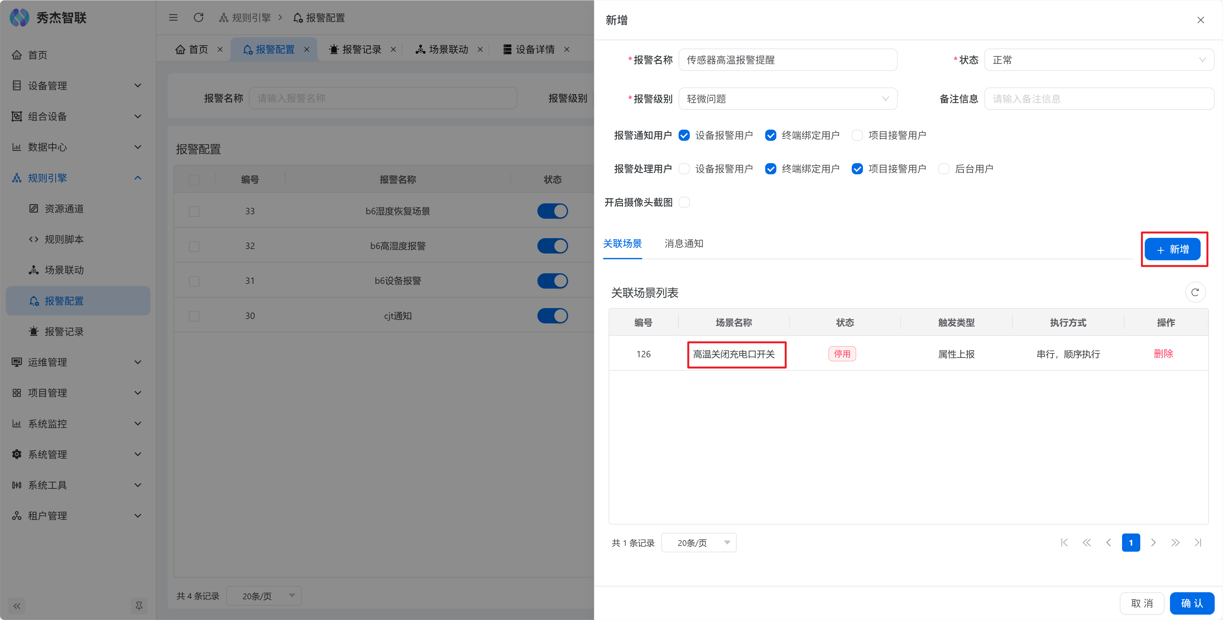Close the 新增 drawer panel
The height and width of the screenshot is (620, 1223).
click(x=1200, y=20)
